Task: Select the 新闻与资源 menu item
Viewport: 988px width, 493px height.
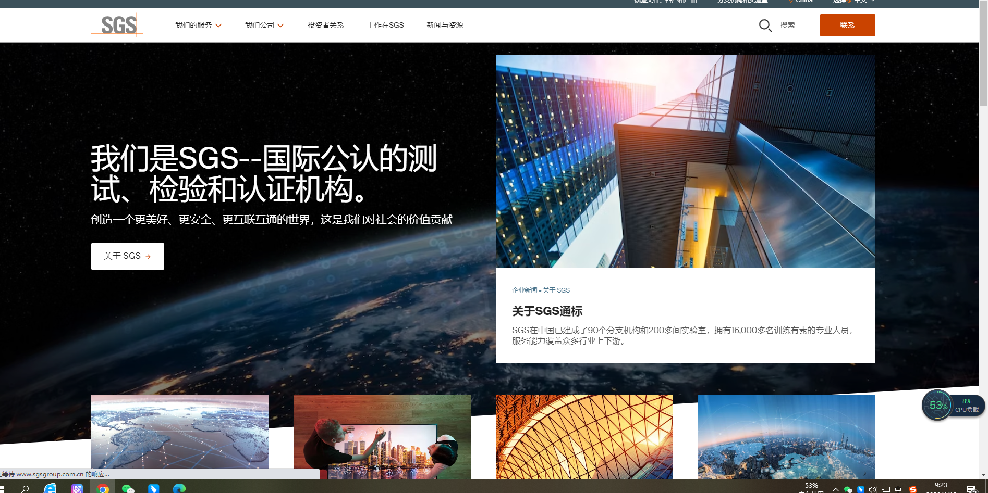Action: (445, 25)
